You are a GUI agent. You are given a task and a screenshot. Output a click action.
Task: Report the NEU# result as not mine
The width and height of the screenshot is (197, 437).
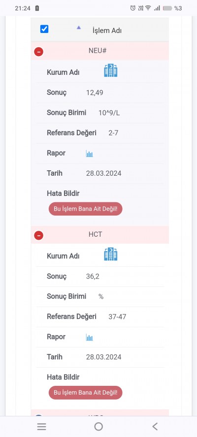(85, 209)
